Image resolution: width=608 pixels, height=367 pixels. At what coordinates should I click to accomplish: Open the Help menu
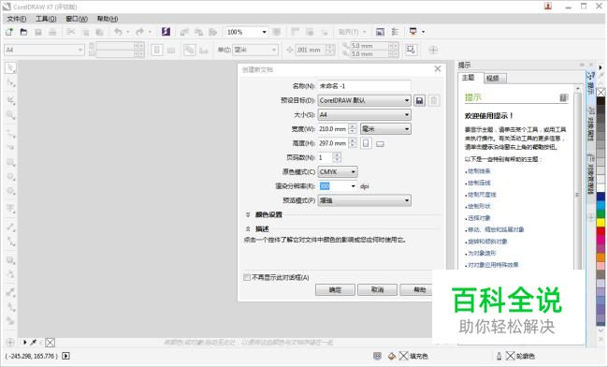pos(108,19)
